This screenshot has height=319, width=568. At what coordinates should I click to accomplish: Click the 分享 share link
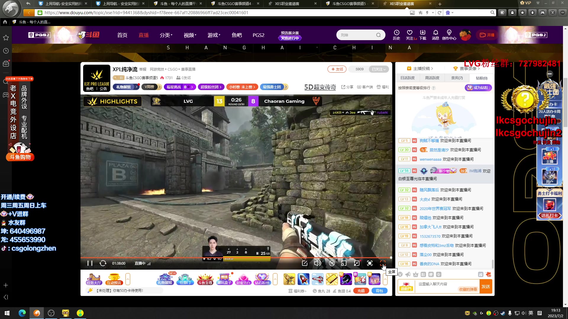tap(347, 87)
